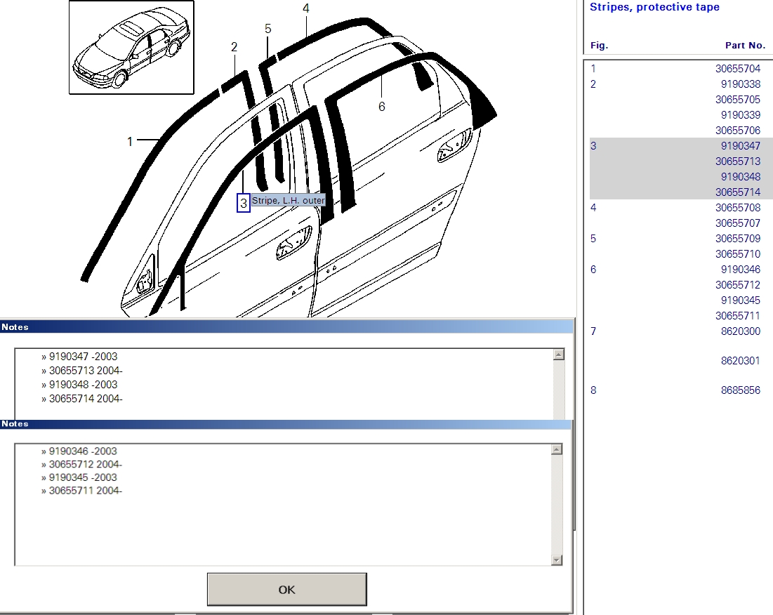Click Fig. 4 in the parts list
The width and height of the screenshot is (773, 615).
click(x=593, y=208)
